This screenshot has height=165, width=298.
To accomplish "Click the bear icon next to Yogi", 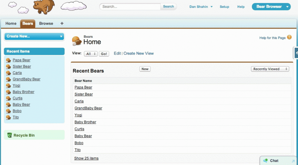I will click(x=8, y=86).
